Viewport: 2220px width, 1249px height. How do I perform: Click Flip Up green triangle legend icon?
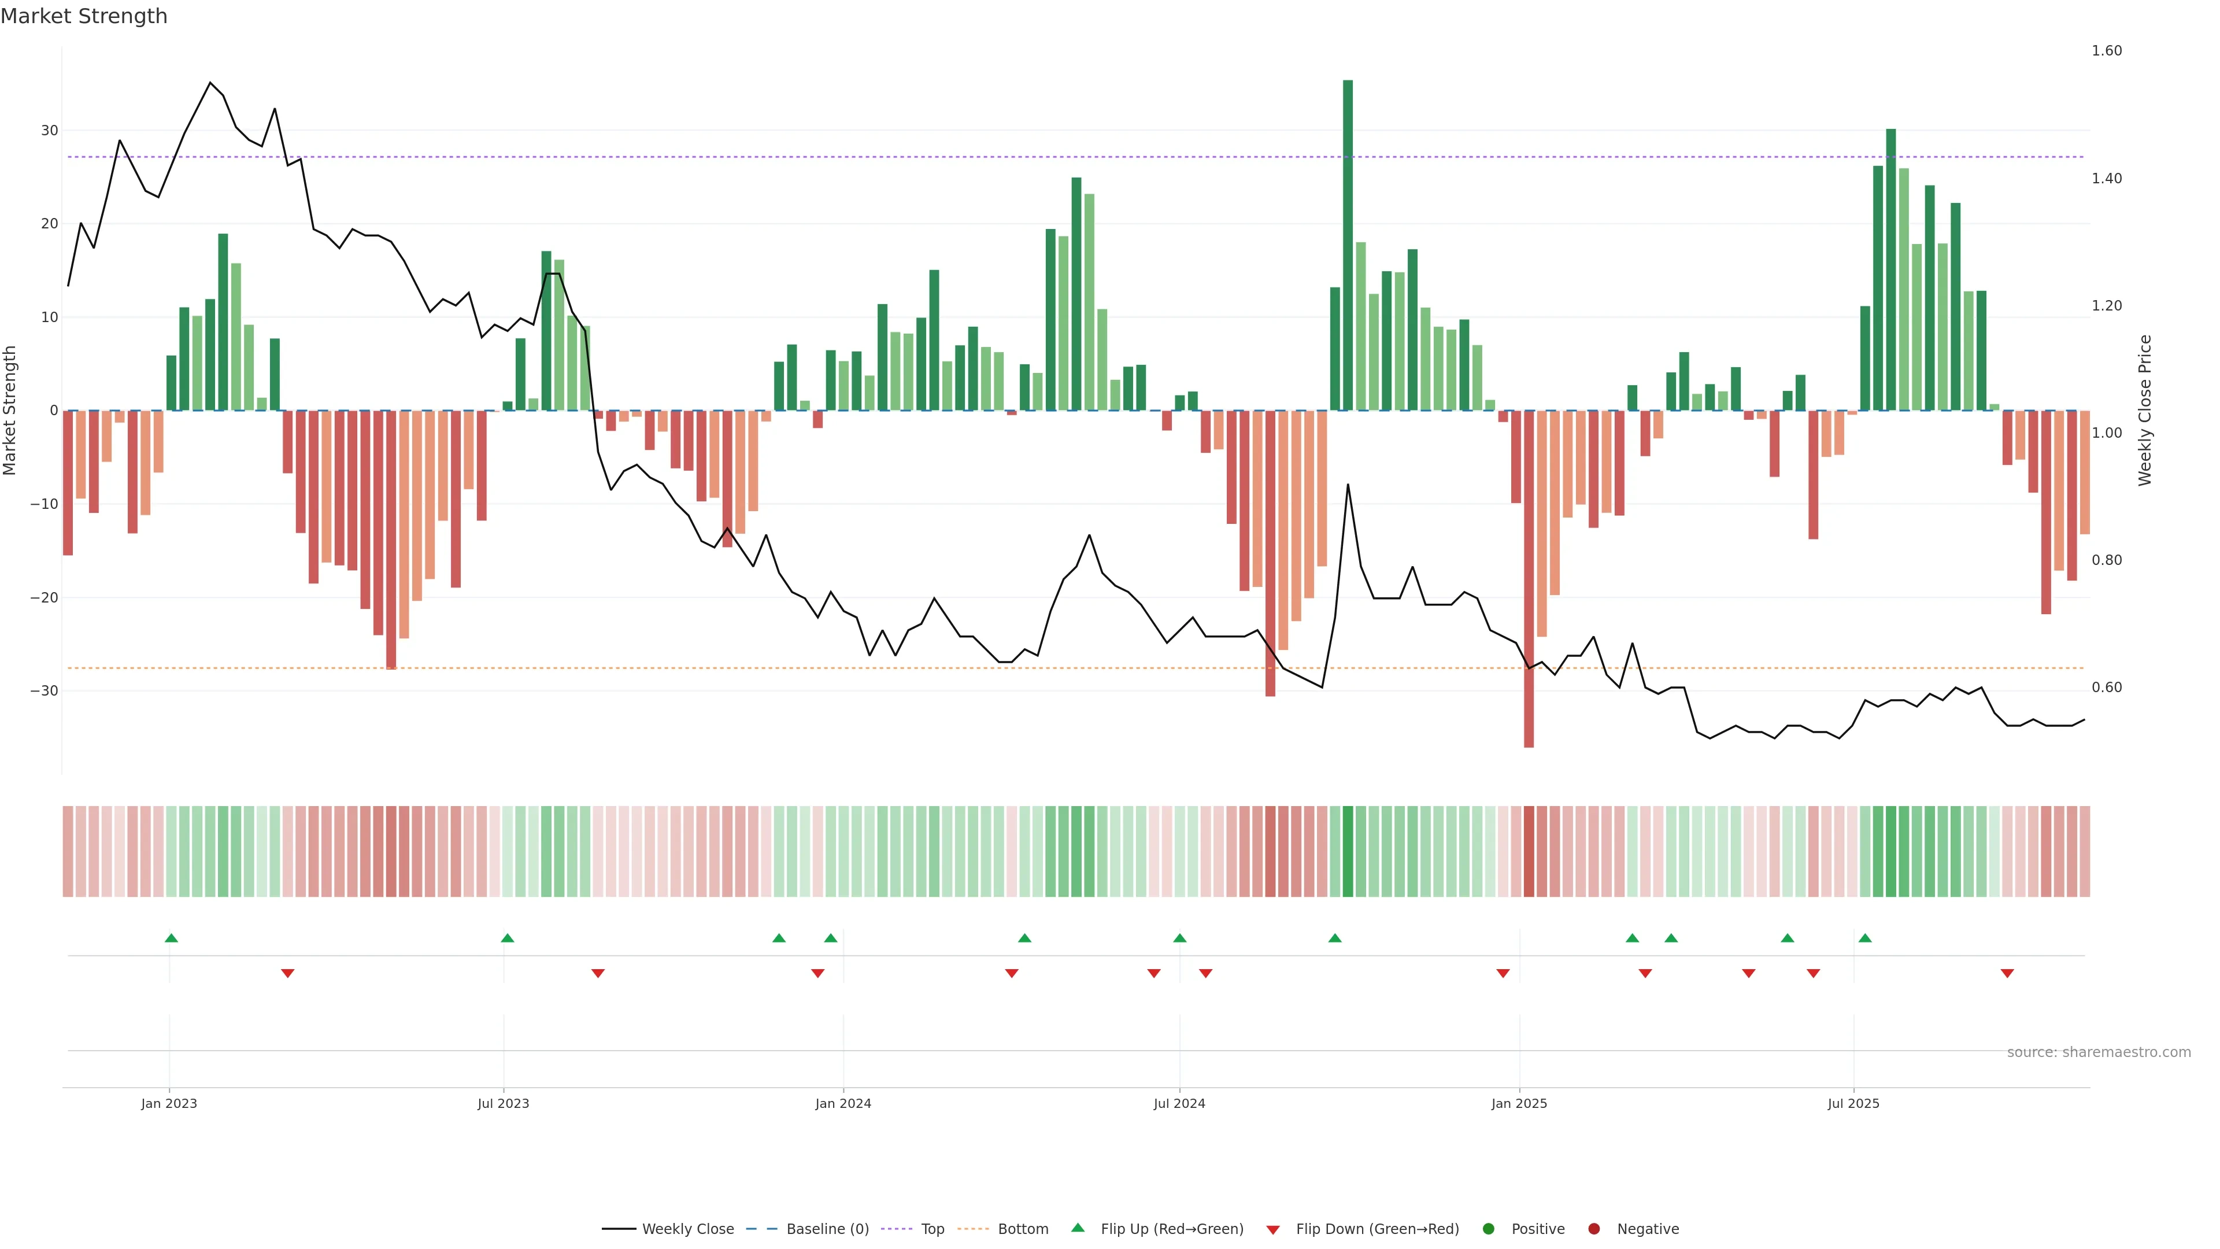coord(1077,1228)
